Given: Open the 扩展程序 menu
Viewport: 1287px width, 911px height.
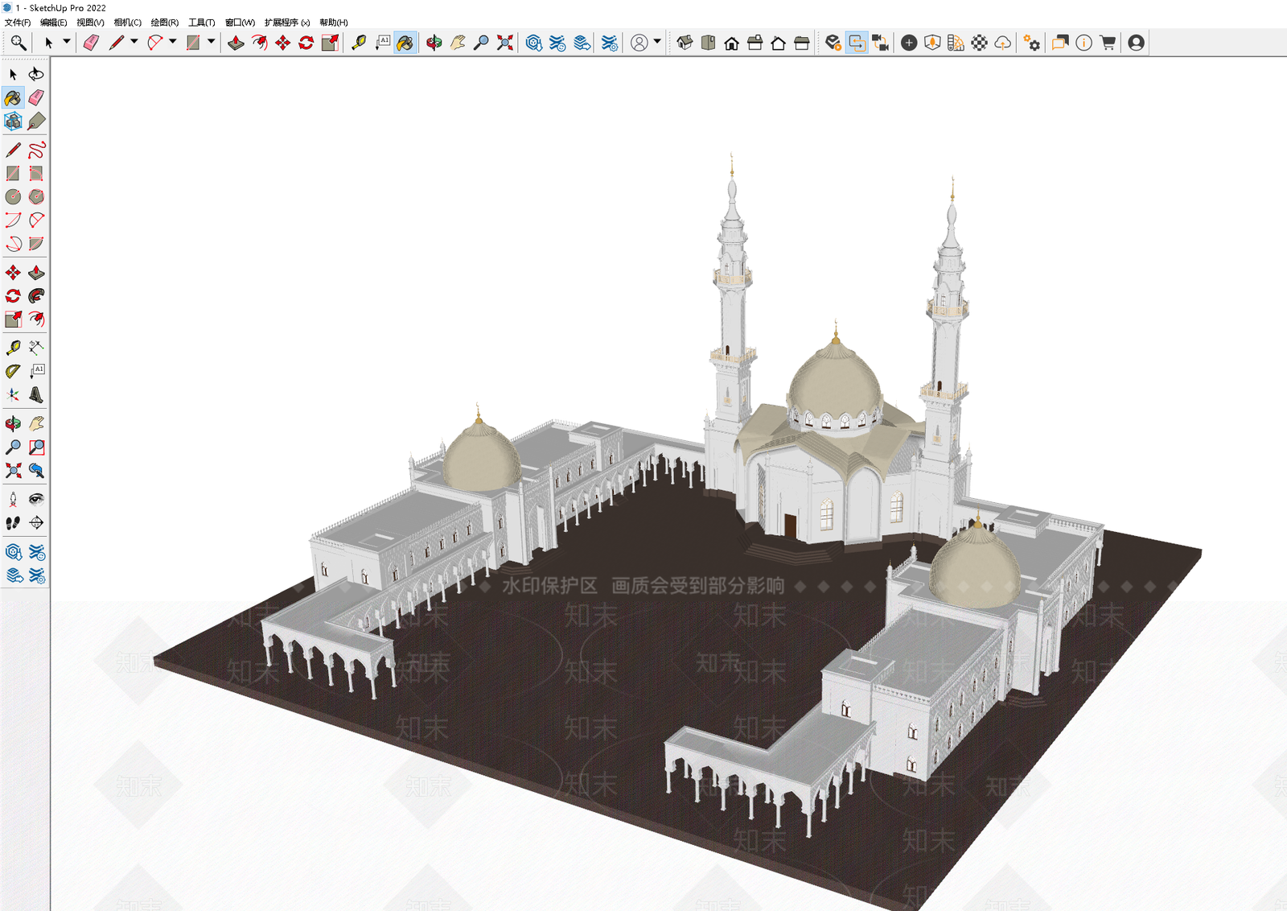Looking at the screenshot, I should (287, 23).
